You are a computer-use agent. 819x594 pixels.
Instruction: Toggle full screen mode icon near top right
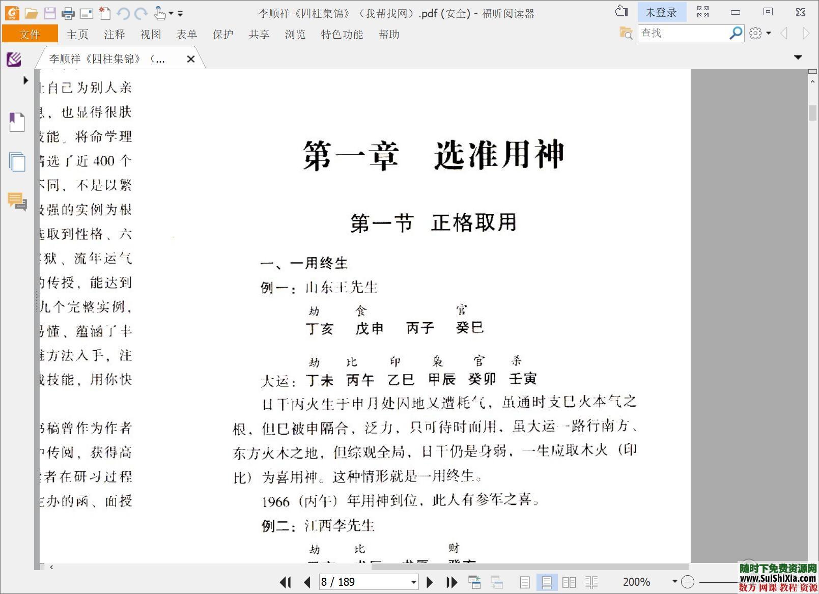tap(703, 11)
